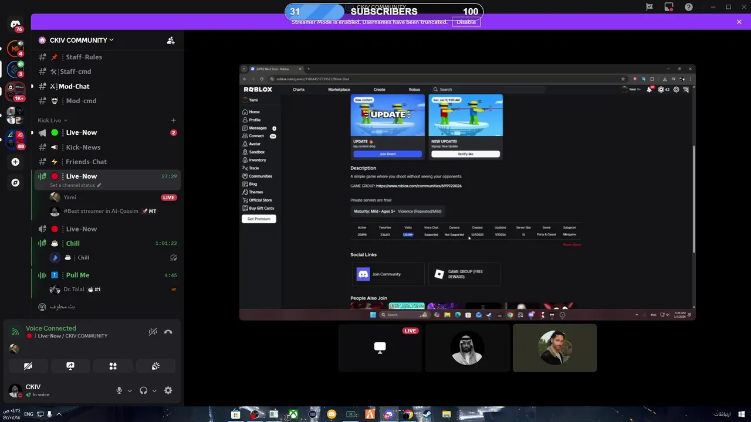Deafen with the headphones icon
This screenshot has height=422, width=751.
pos(143,390)
